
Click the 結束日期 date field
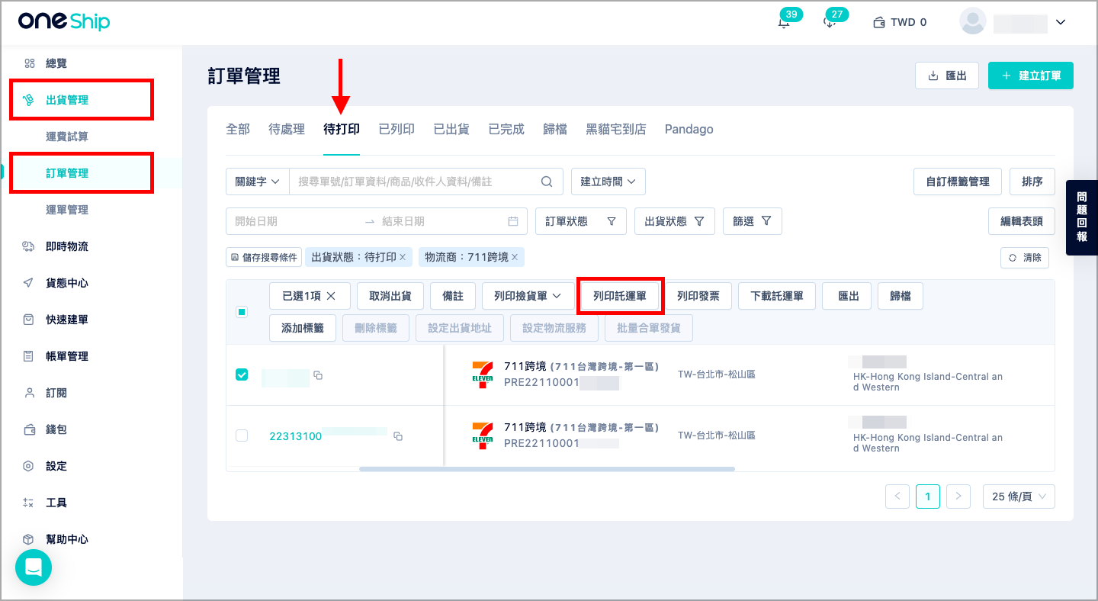point(441,221)
